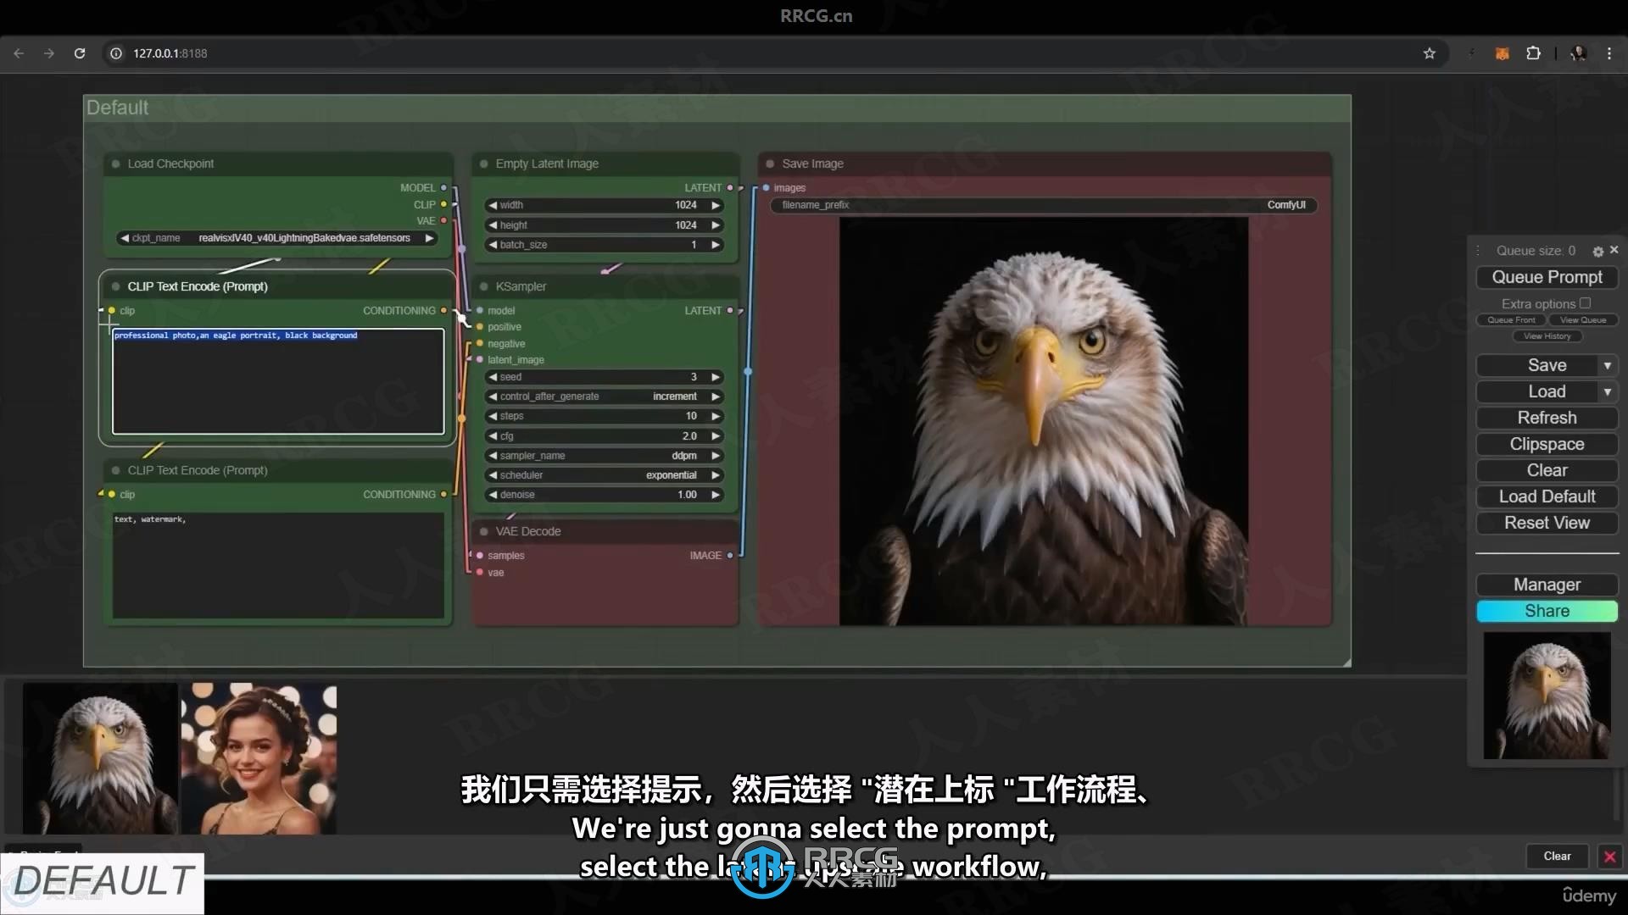Image resolution: width=1628 pixels, height=915 pixels.
Task: Click the red X button in the bottom bar
Action: coord(1609,857)
